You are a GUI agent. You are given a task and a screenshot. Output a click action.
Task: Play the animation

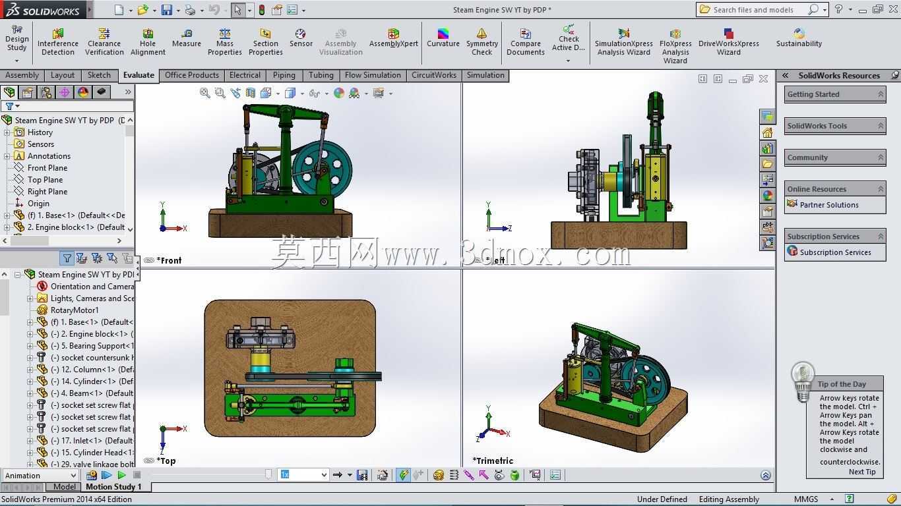[x=121, y=475]
